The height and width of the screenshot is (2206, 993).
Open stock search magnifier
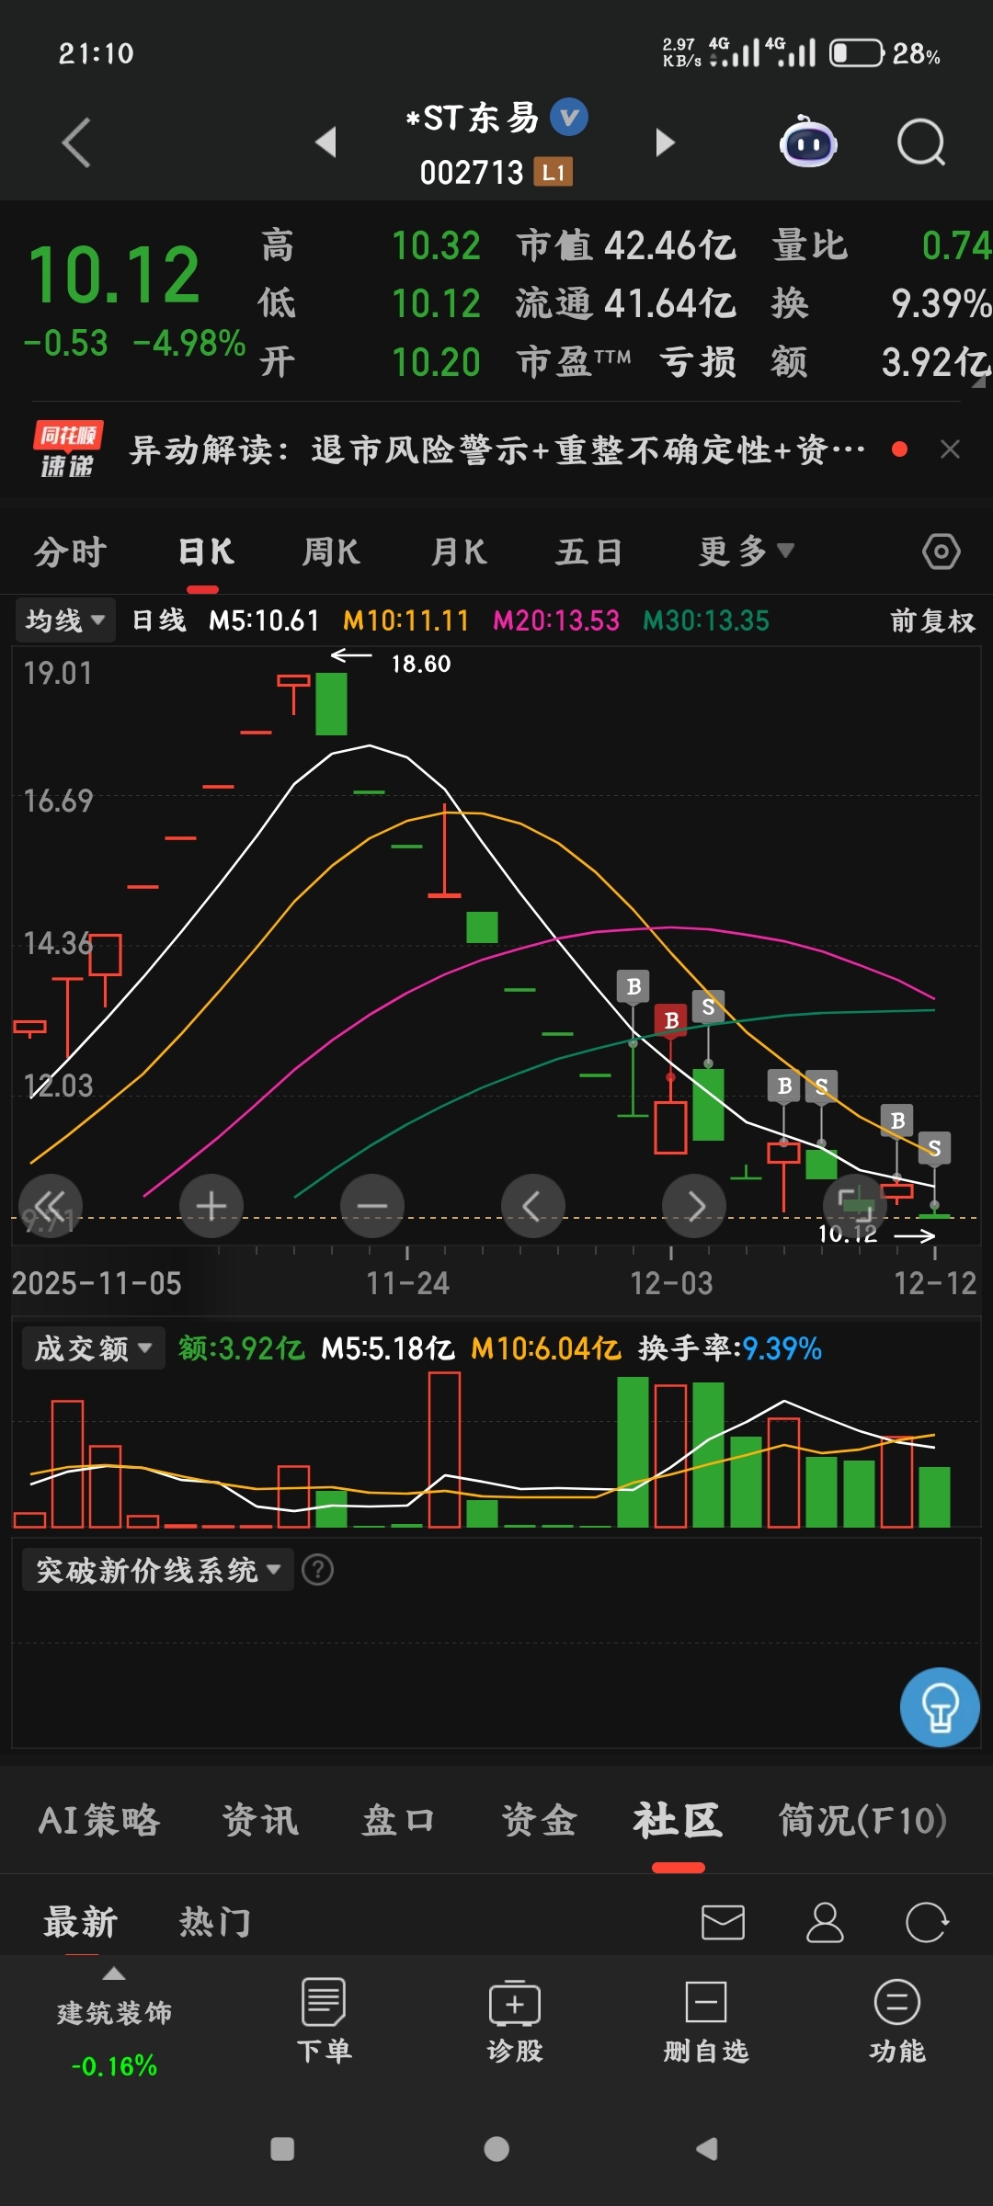coord(921,142)
